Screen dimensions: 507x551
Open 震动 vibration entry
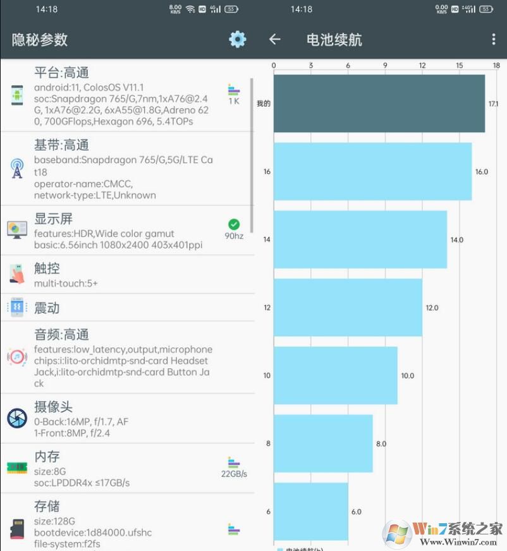point(127,308)
